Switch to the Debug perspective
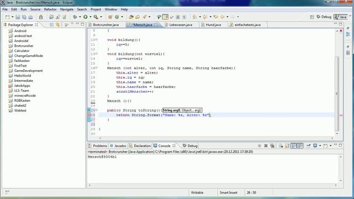This screenshot has height=199, width=354. pos(324,17)
